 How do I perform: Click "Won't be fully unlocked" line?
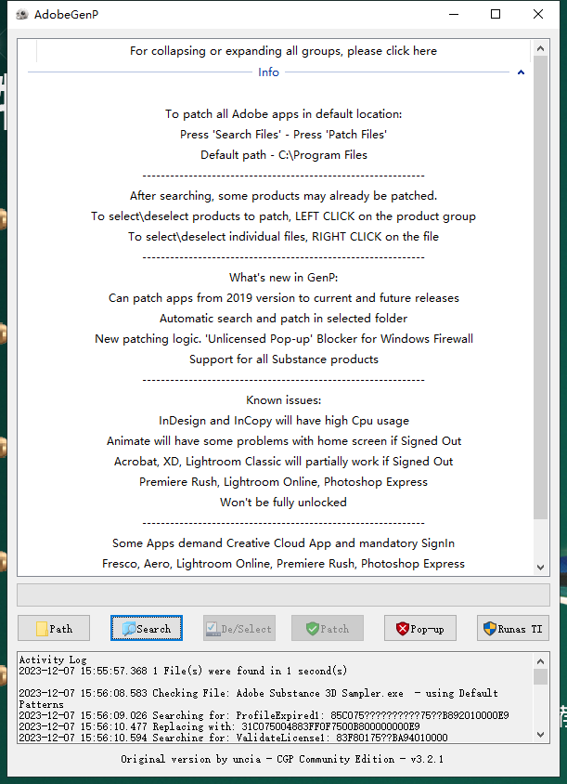click(x=283, y=503)
